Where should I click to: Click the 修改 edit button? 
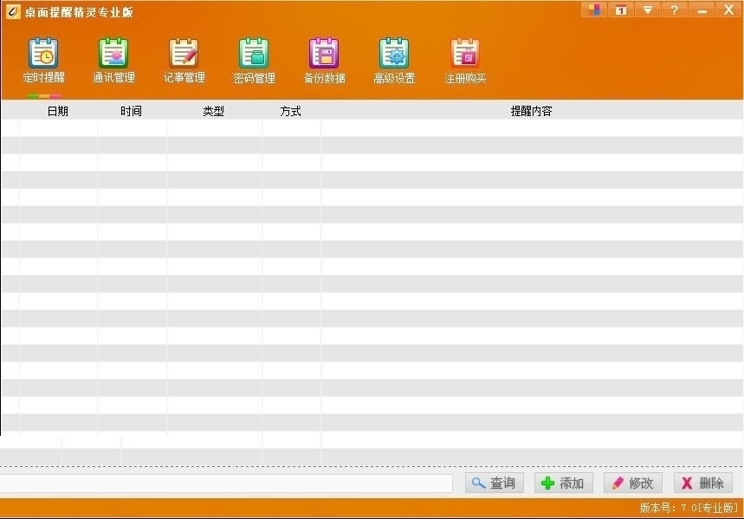click(x=633, y=483)
